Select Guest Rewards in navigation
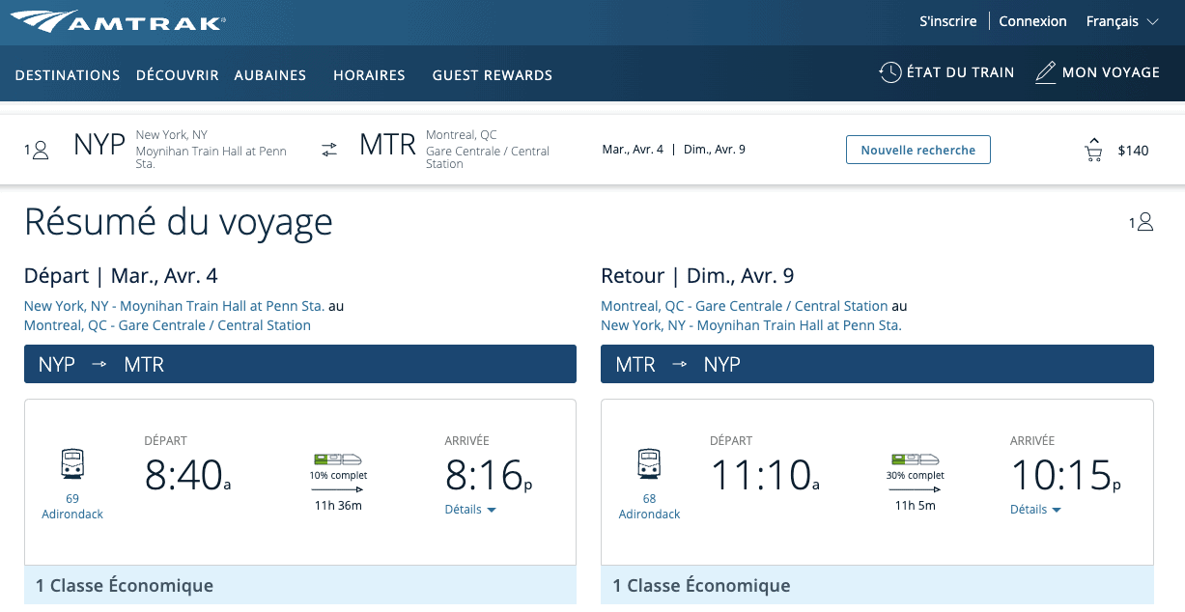1185x612 pixels. tap(492, 75)
